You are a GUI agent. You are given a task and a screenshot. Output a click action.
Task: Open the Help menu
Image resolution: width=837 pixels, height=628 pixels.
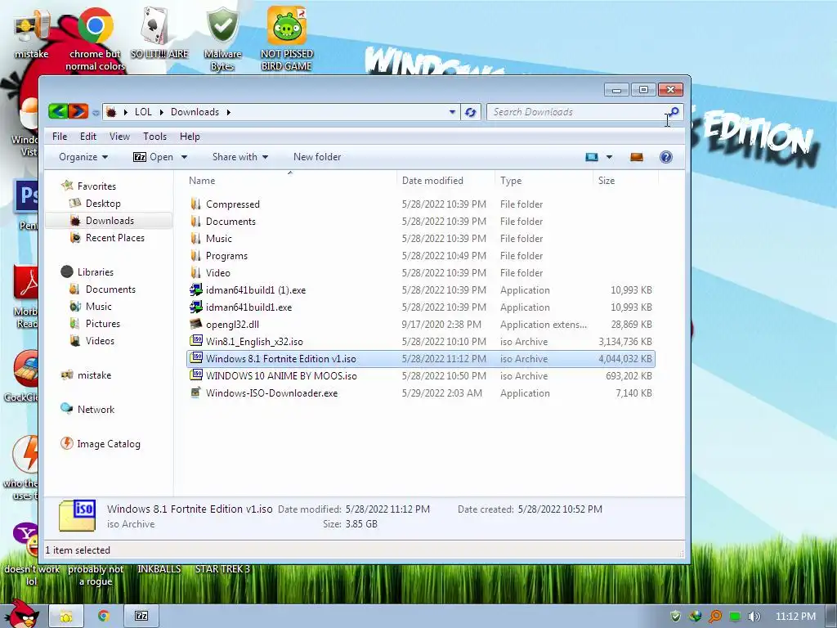190,137
